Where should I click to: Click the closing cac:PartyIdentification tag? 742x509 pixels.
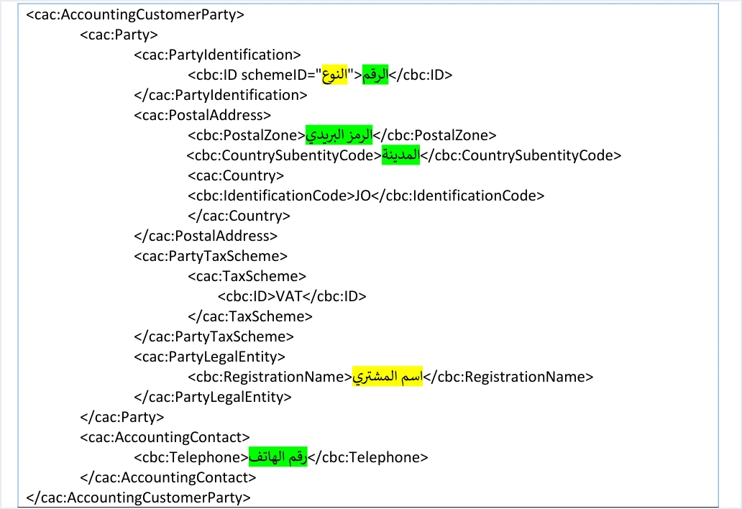tap(221, 95)
